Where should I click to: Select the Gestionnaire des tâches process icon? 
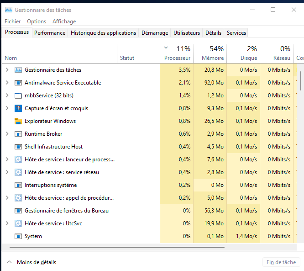point(18,70)
